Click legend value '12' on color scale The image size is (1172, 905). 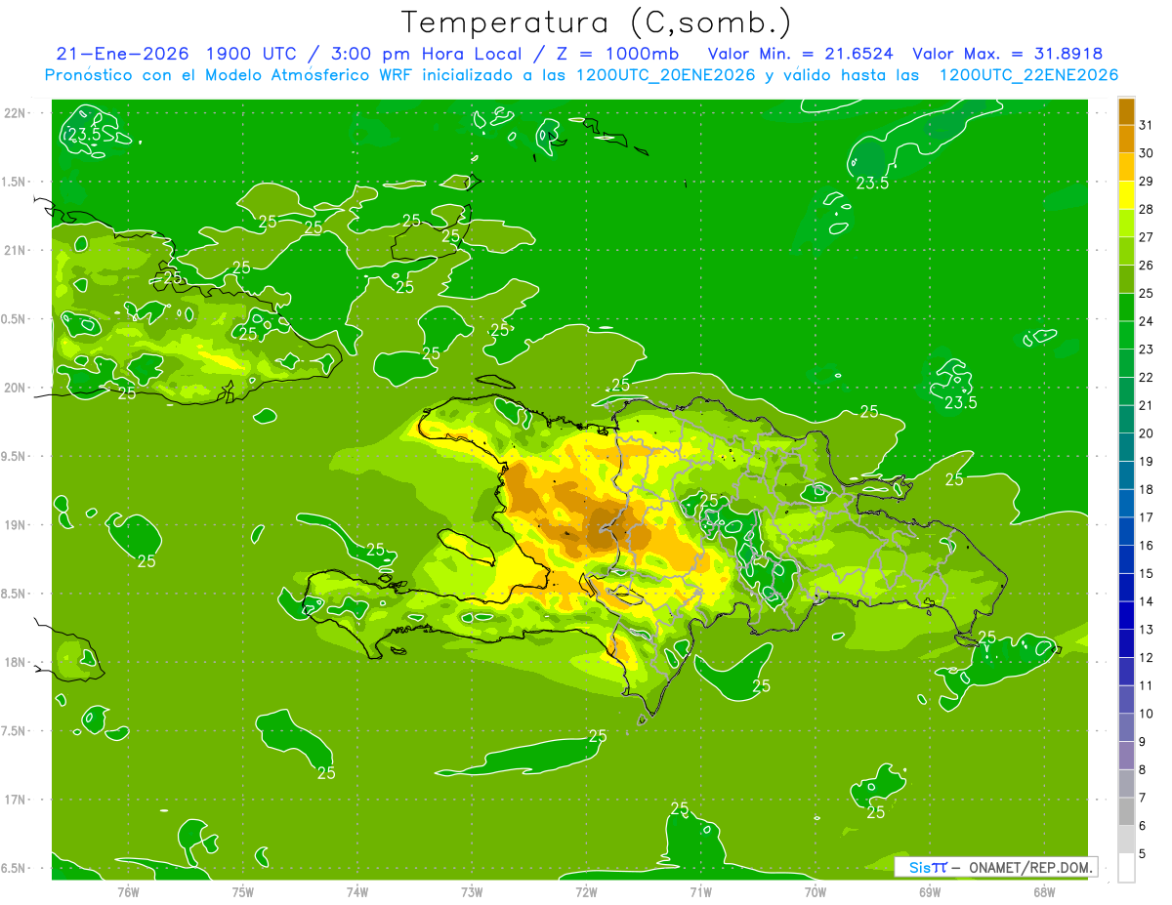tap(1147, 658)
